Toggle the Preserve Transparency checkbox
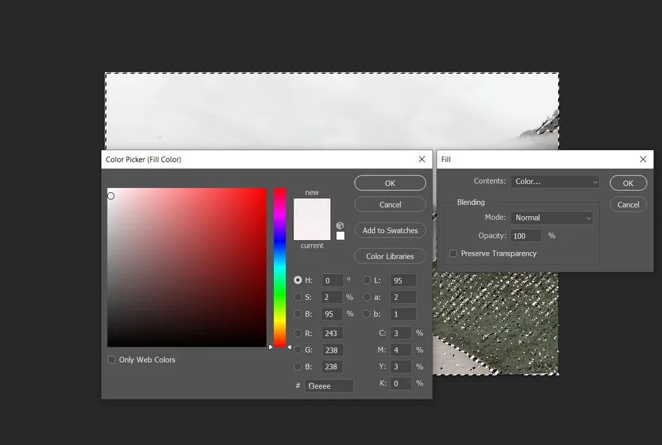This screenshot has width=662, height=445. tap(454, 253)
